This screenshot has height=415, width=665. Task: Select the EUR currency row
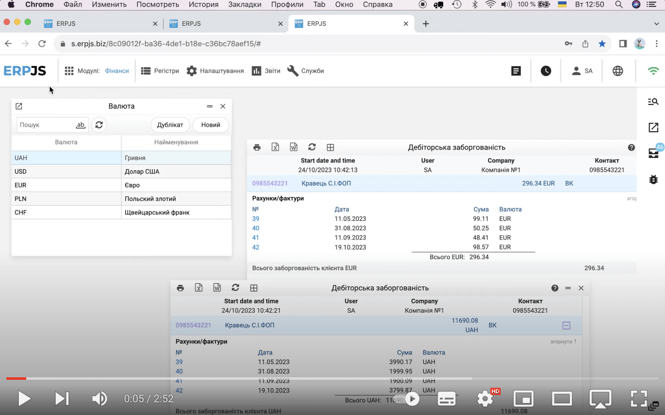click(121, 185)
